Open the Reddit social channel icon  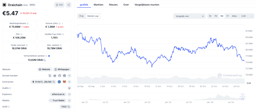point(55,75)
